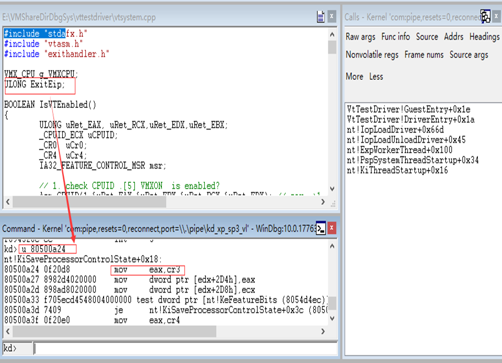502x363 pixels.
Task: Toggle Source display in Calls window
Action: tap(427, 36)
